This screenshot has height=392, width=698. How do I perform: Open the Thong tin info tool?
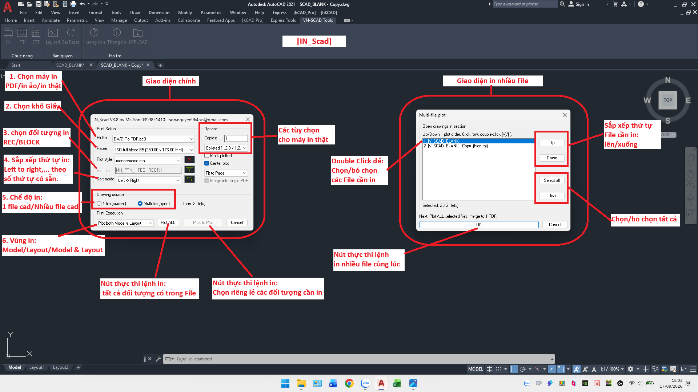(x=117, y=36)
